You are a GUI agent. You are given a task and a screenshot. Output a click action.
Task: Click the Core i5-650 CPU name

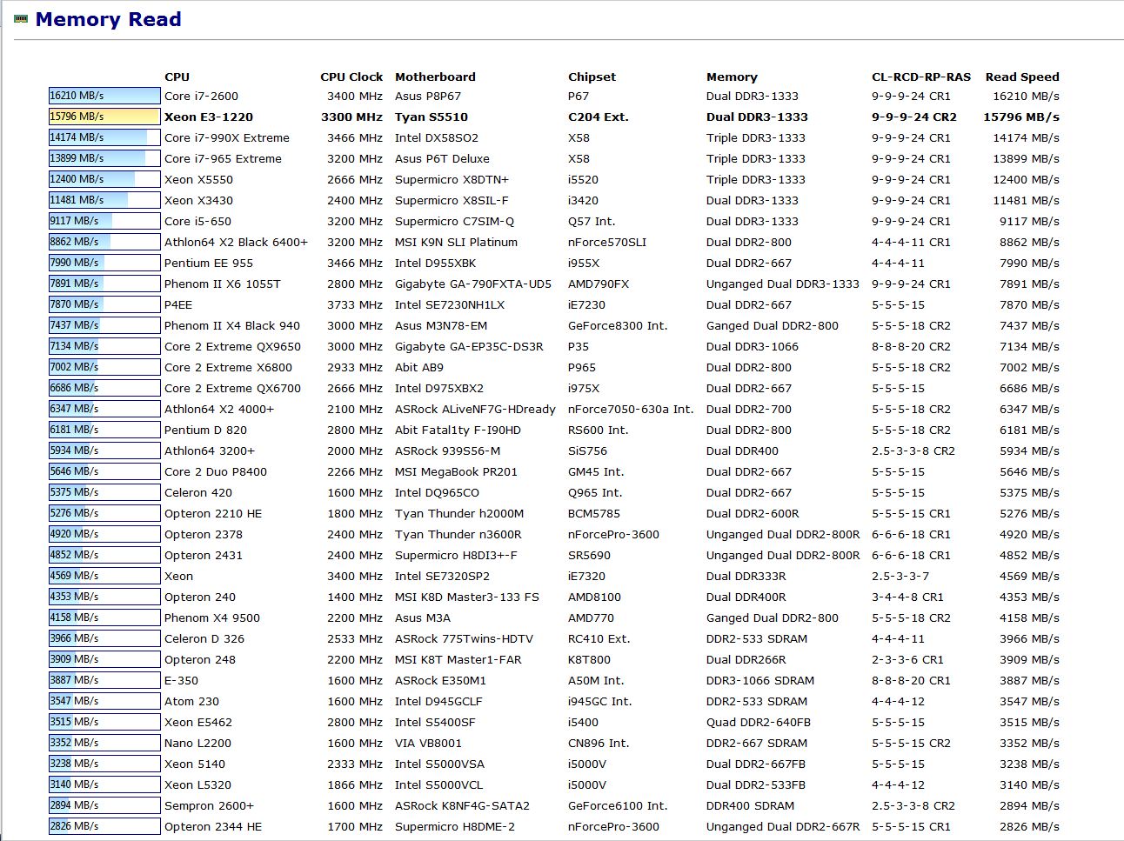point(197,222)
